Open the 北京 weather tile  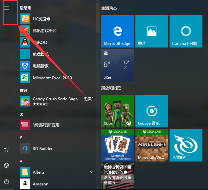coord(118,65)
